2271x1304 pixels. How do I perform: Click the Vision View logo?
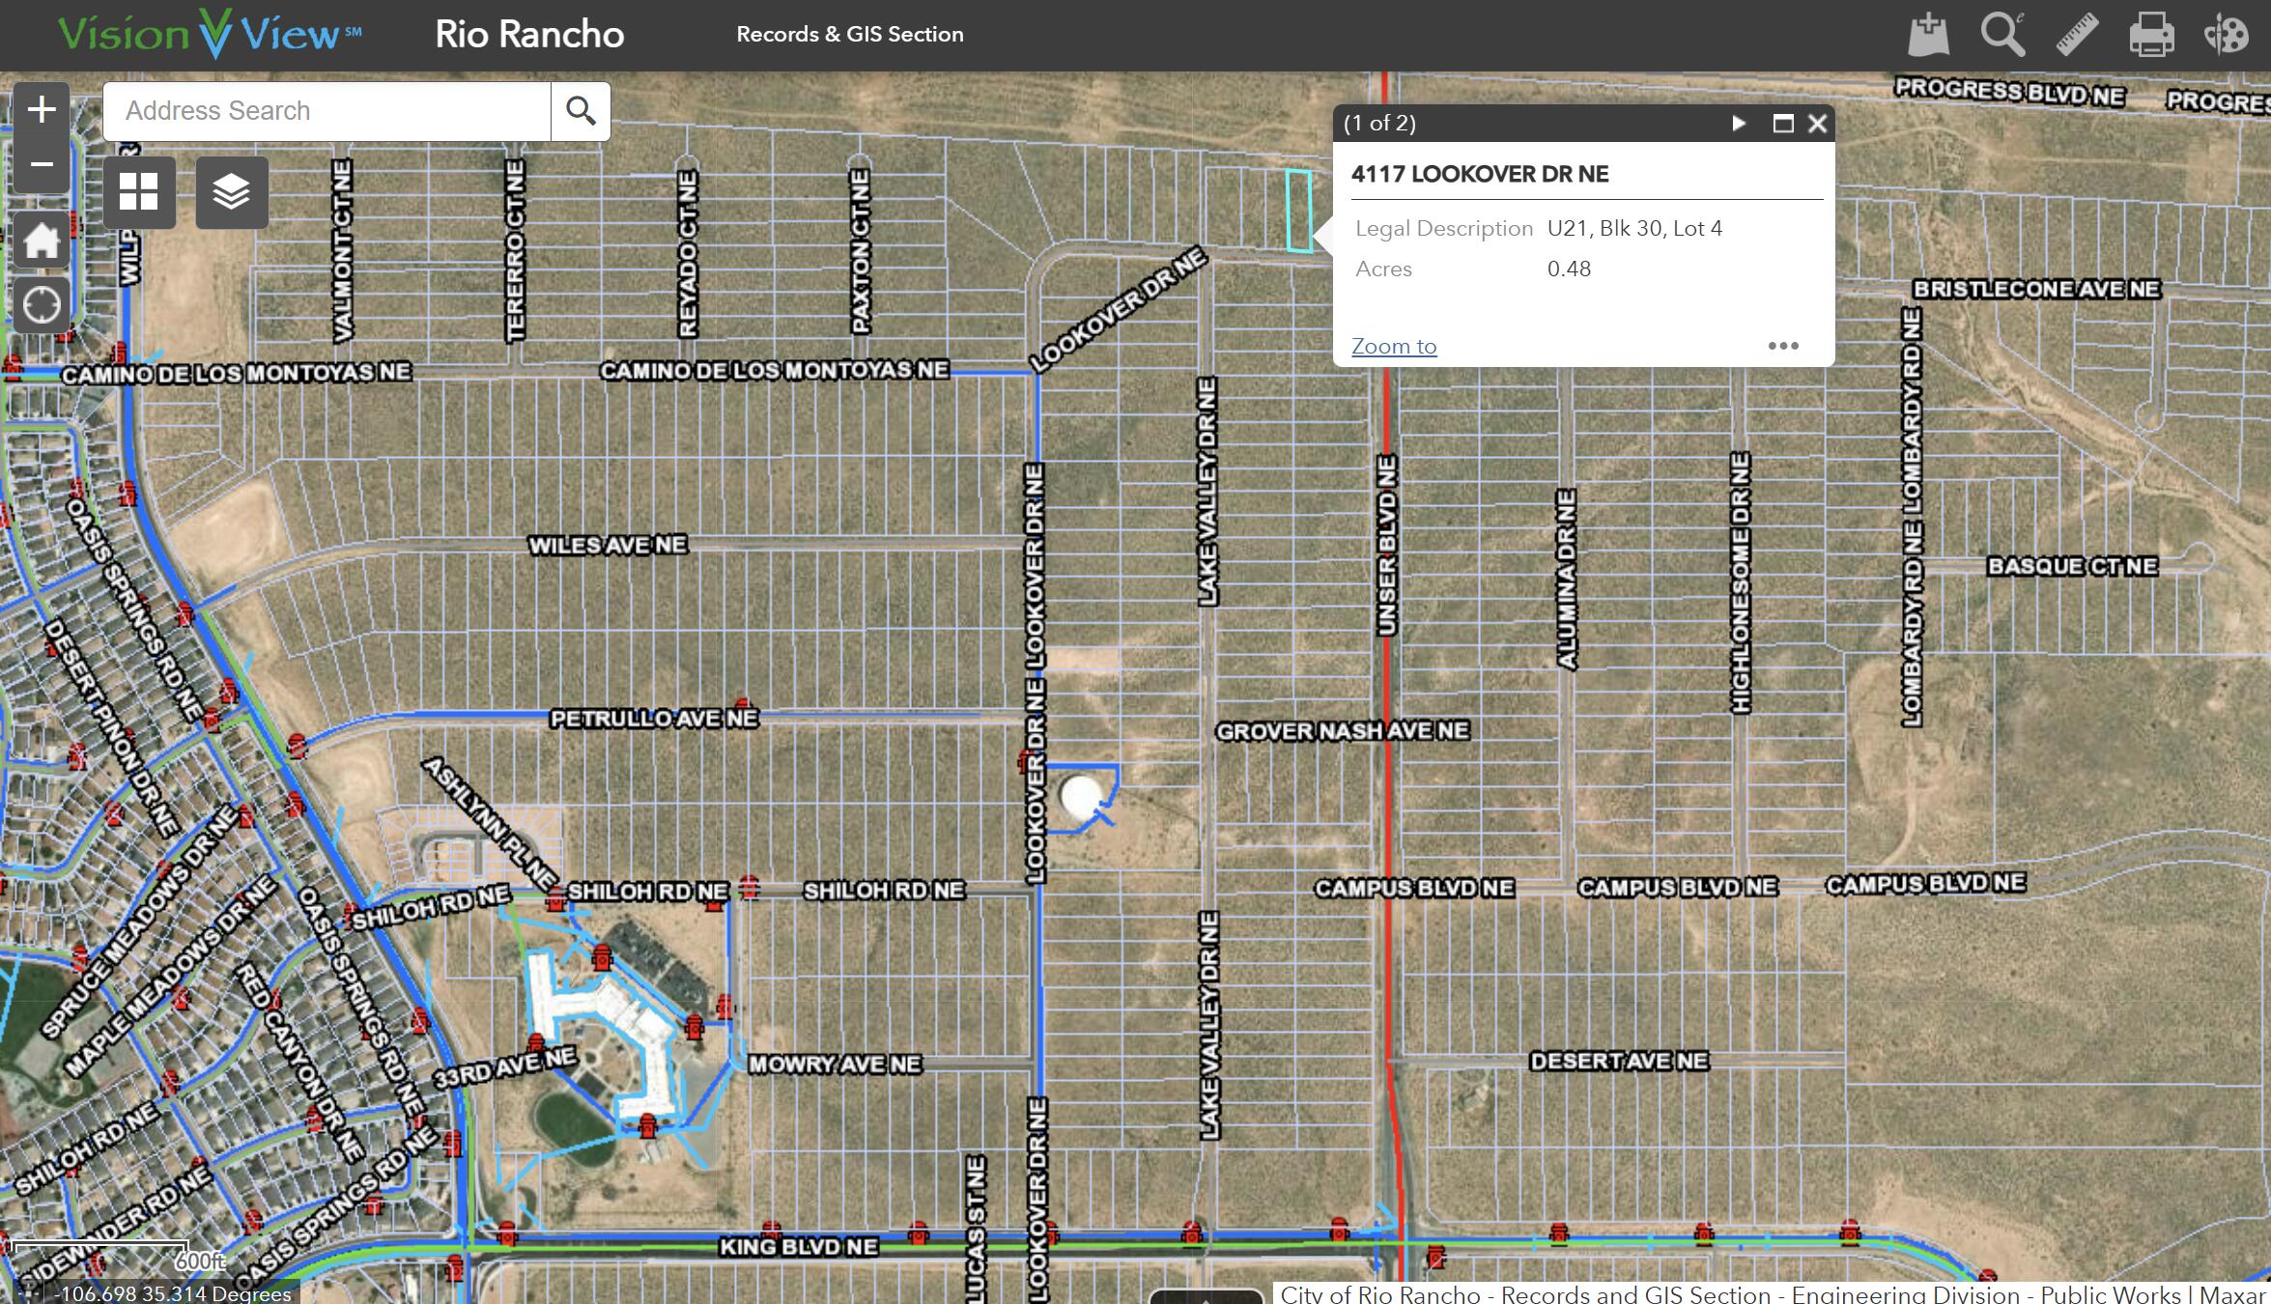click(x=210, y=35)
